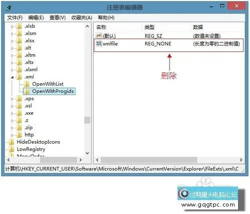
Task: Collapse the .xml key
Action: tap(12, 77)
